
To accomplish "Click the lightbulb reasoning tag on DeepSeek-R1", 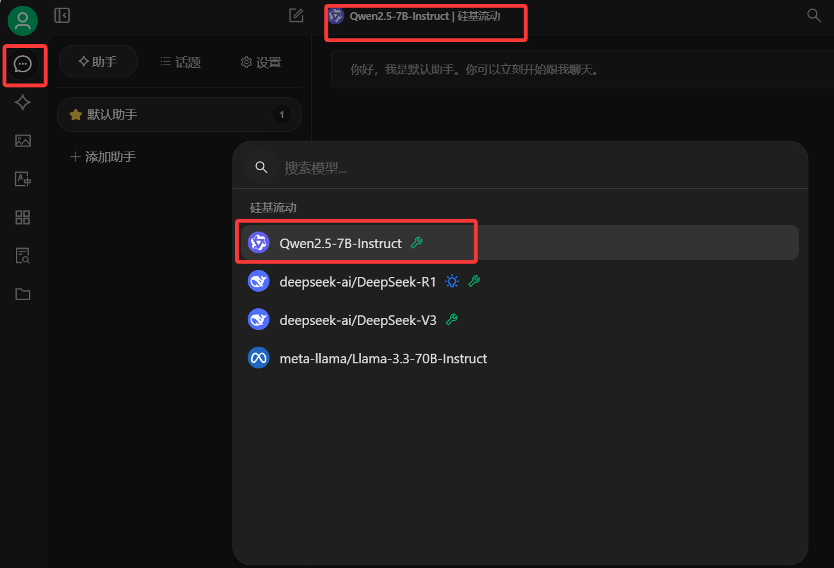I will coord(453,281).
